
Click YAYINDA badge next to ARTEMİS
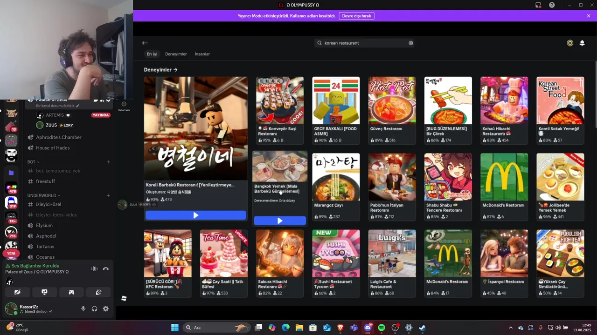(x=101, y=115)
